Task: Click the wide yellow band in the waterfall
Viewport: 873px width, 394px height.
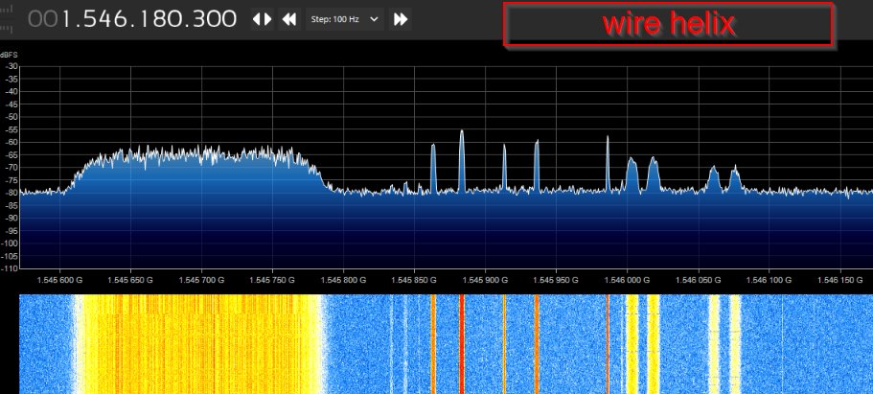Action: point(199,344)
